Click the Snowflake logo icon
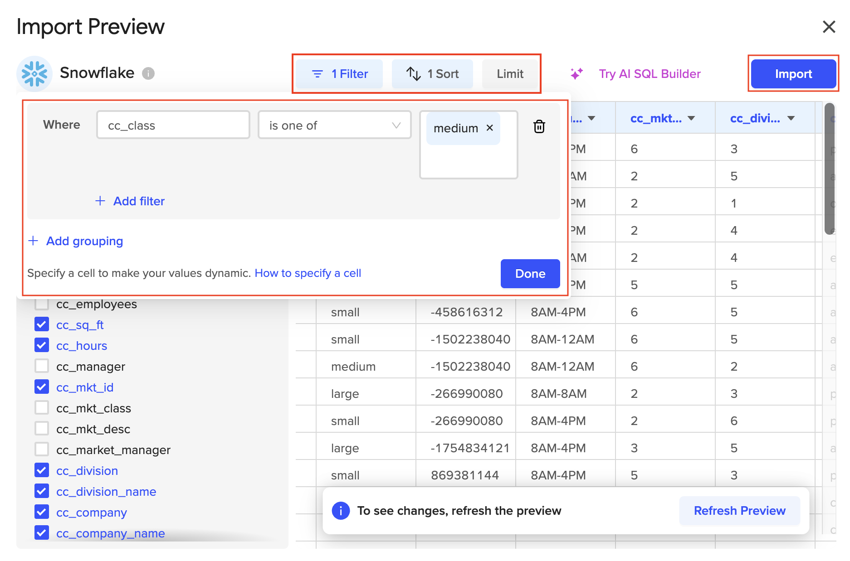 34,73
